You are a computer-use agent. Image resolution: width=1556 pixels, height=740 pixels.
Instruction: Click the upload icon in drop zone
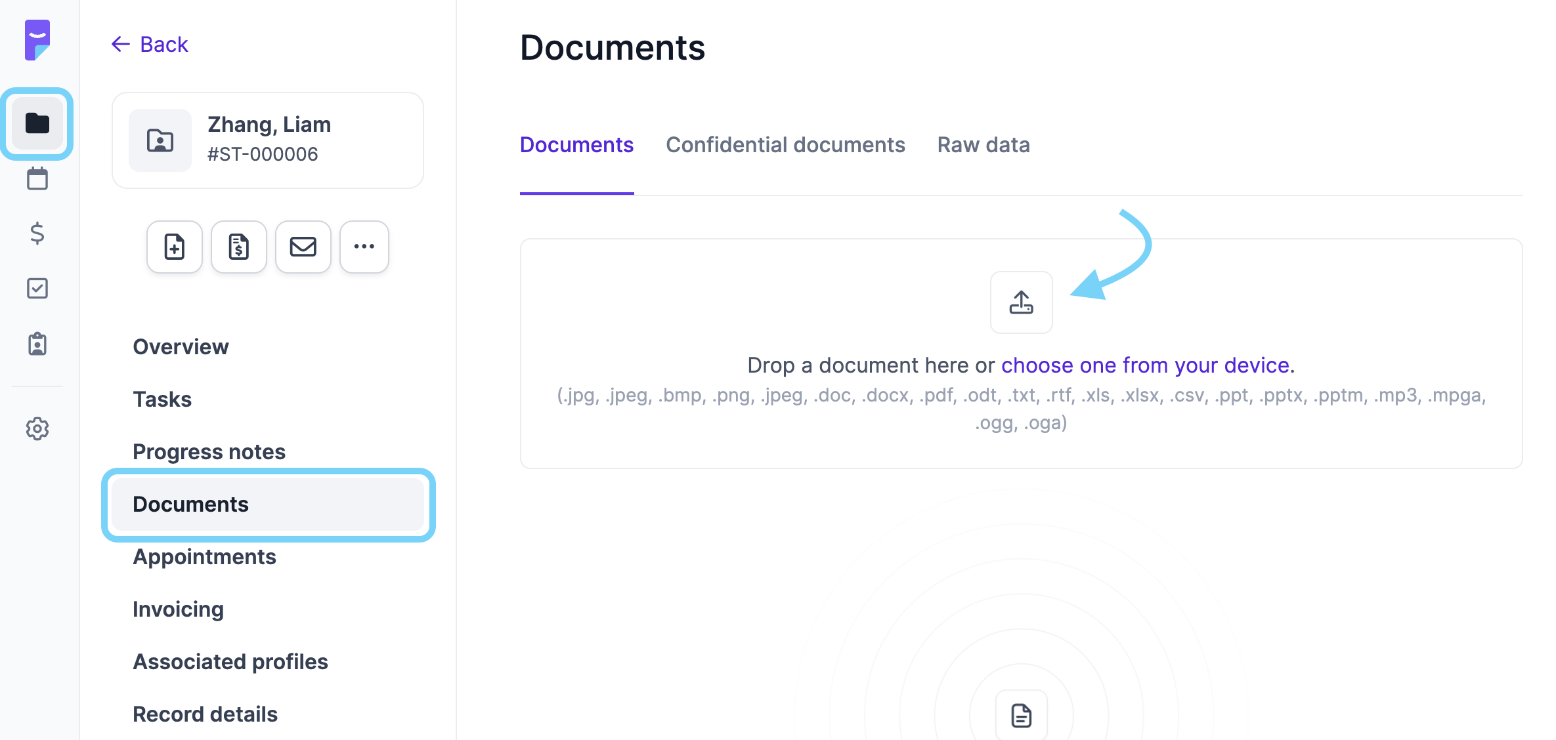click(1021, 302)
